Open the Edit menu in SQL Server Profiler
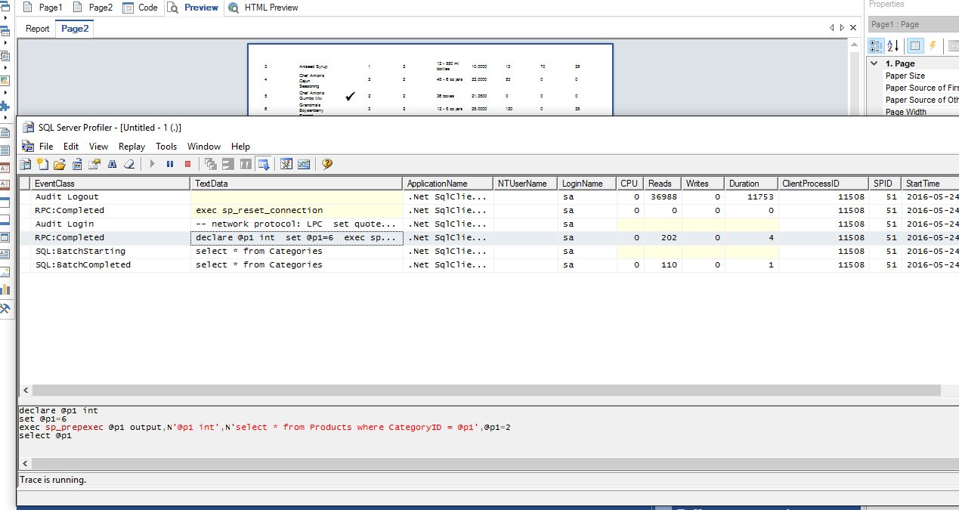959x510 pixels. point(71,147)
